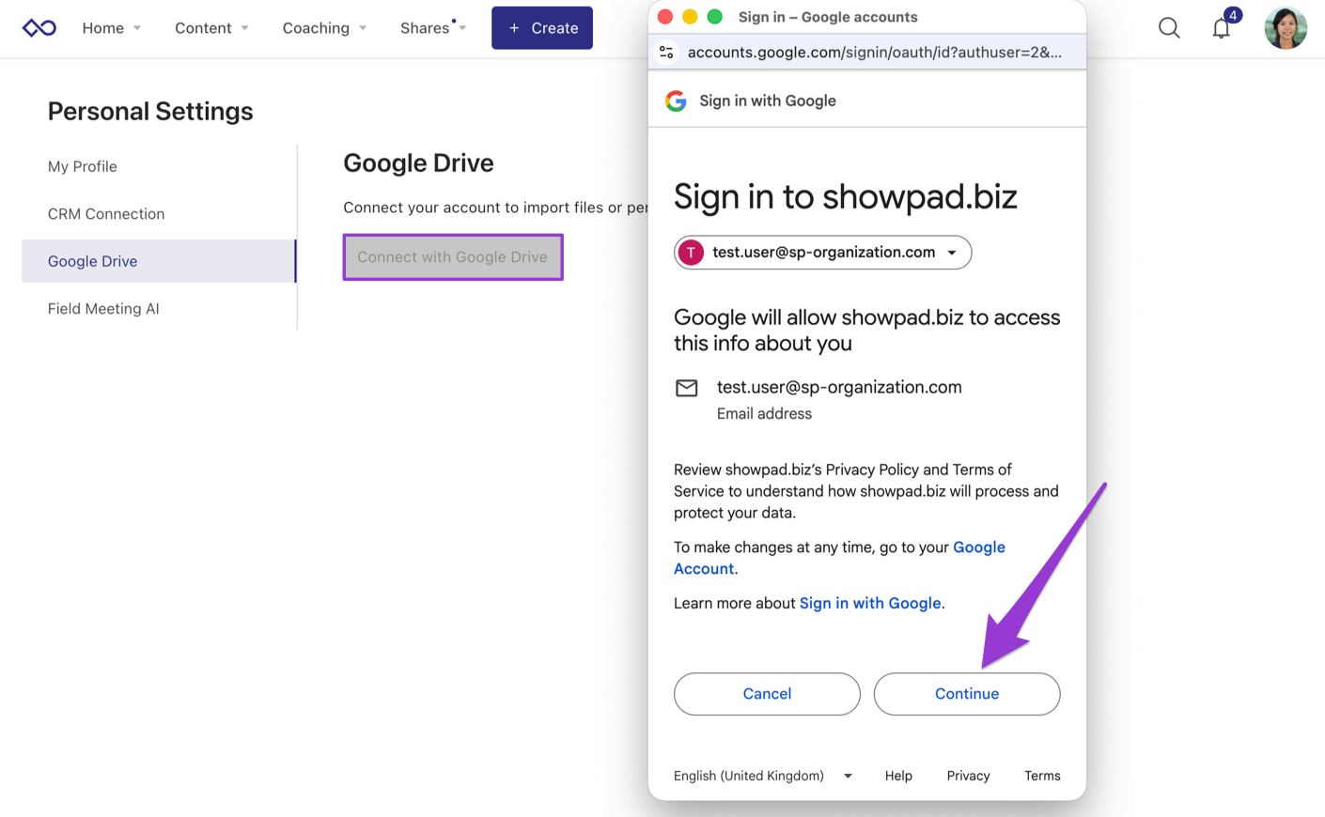Select My Profile in settings sidebar
The image size is (1325, 817).
point(83,166)
